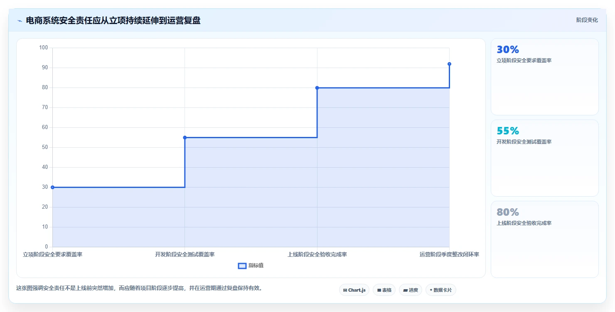Click the card caption 立项阶段安全要求覆盖率
Viewport: 615px width, 312px height.
click(524, 61)
